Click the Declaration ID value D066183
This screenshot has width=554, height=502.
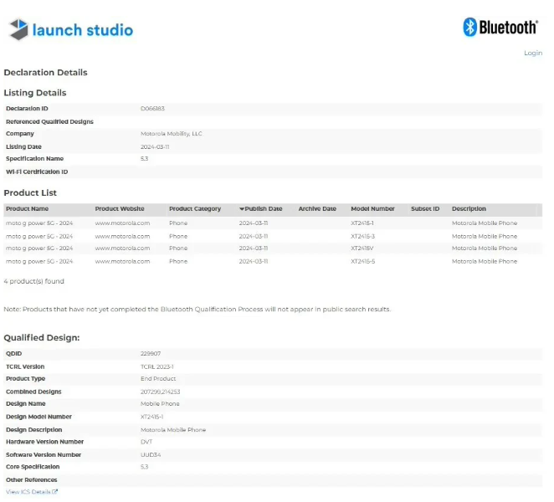152,109
